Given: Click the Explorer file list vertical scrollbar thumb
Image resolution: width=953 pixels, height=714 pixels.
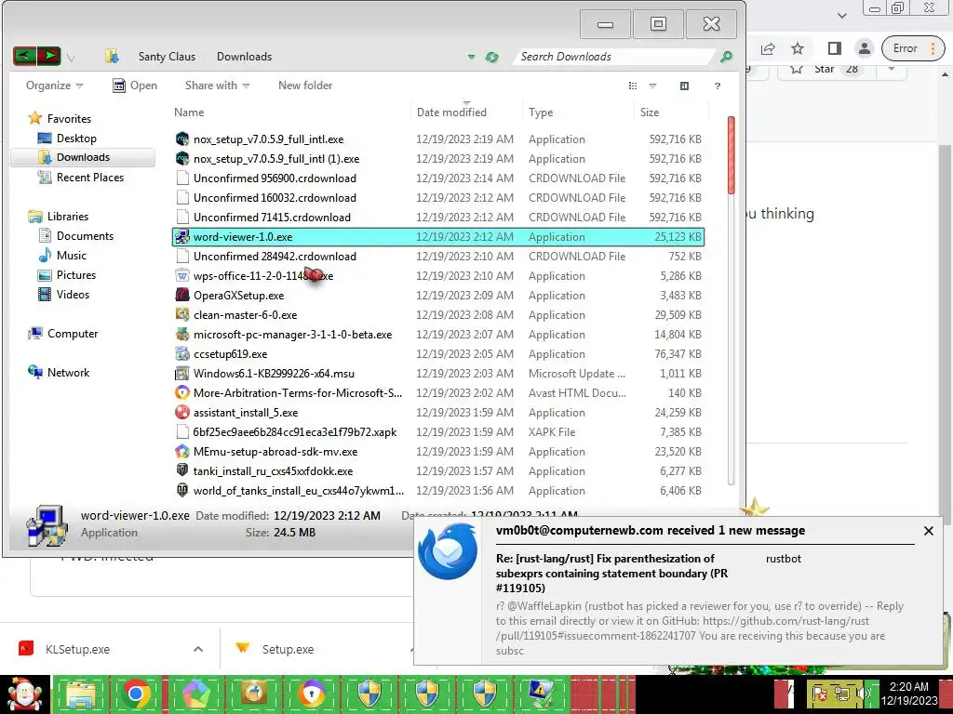Looking at the screenshot, I should (x=731, y=155).
